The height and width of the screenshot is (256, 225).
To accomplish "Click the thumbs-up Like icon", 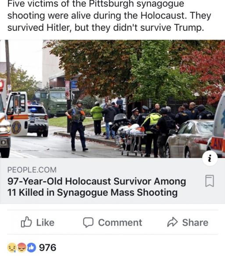I will coord(26,222).
